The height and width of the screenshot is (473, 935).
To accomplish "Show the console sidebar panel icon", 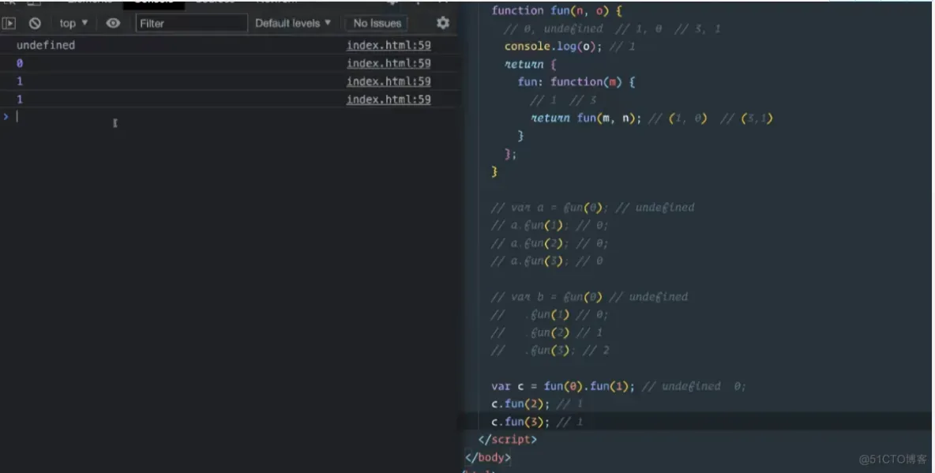I will click(9, 23).
